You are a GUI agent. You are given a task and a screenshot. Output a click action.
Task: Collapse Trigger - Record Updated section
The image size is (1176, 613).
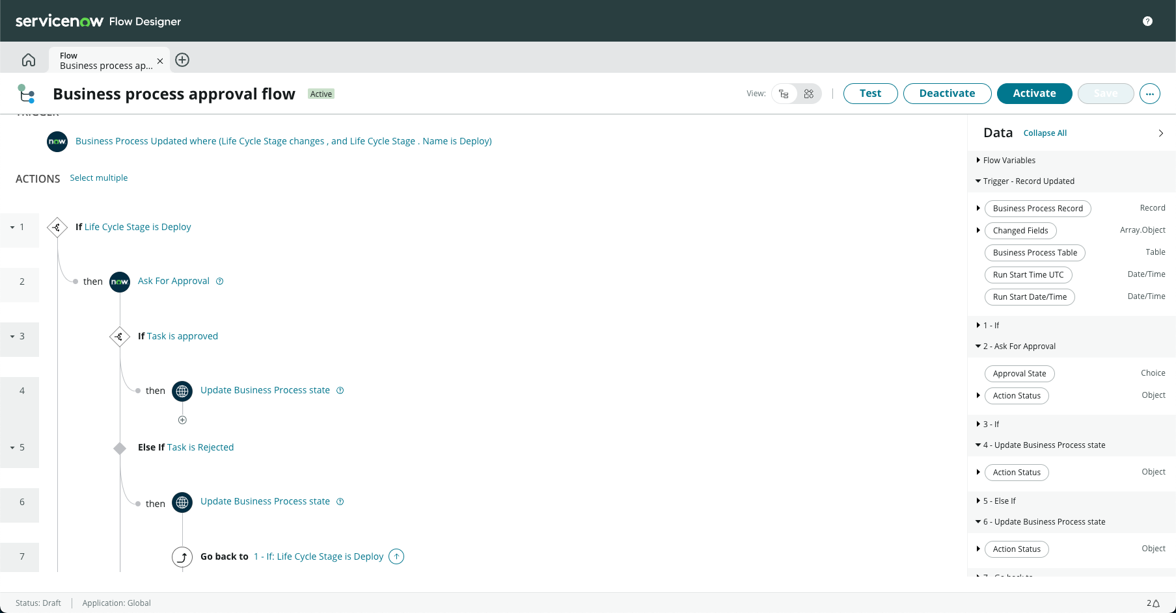click(x=978, y=181)
